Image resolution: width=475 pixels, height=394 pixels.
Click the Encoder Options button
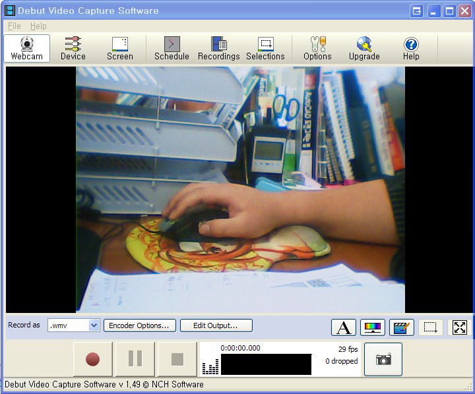(140, 325)
